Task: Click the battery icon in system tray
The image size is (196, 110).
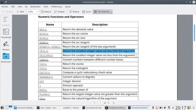Action: [161, 108]
